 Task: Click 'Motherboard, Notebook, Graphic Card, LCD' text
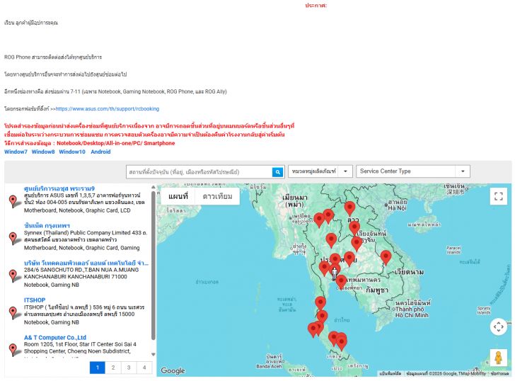click(77, 210)
